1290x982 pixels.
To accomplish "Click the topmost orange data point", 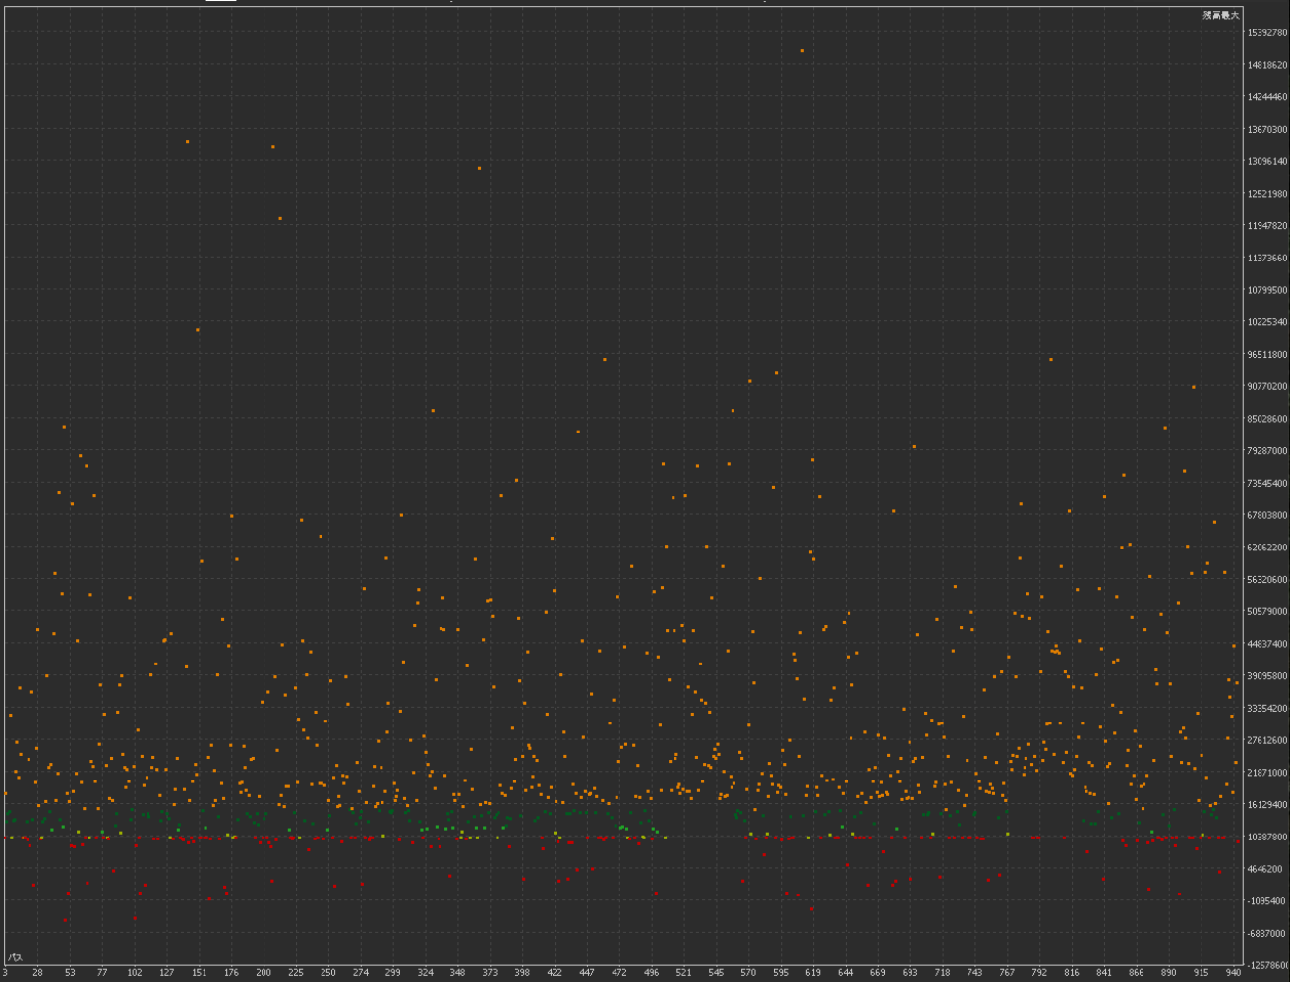I will pos(802,50).
